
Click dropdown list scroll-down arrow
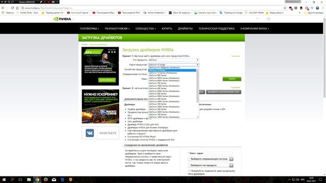tap(198, 117)
